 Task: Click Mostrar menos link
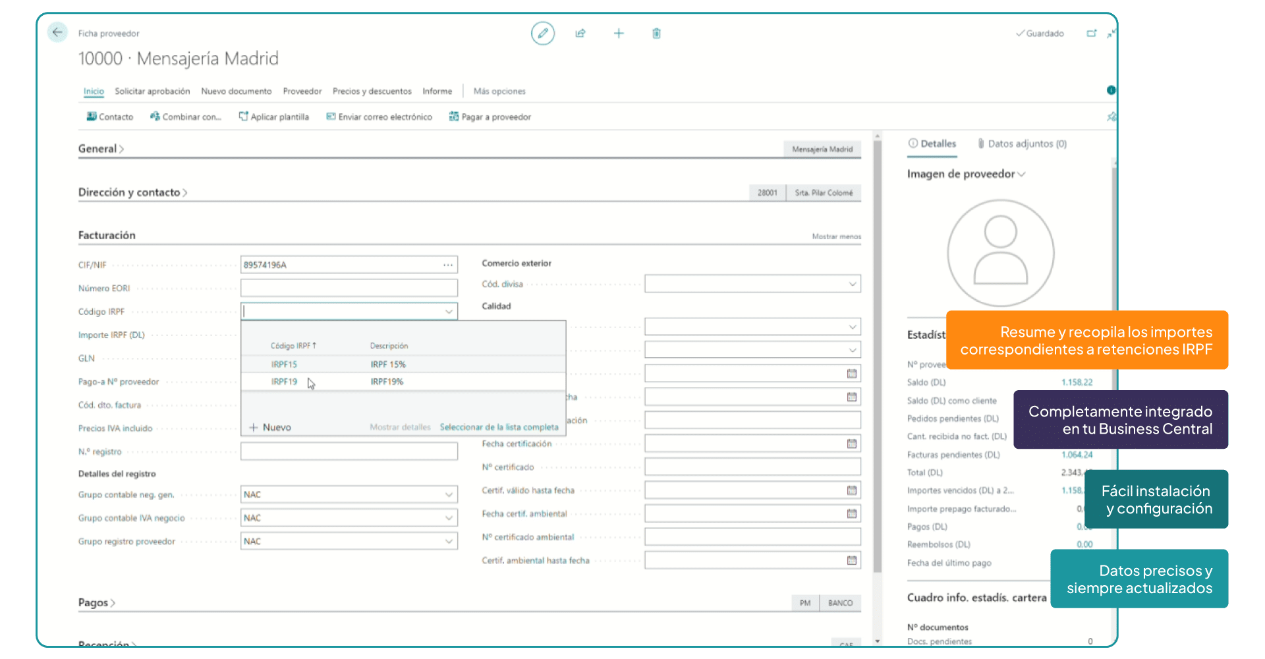836,237
